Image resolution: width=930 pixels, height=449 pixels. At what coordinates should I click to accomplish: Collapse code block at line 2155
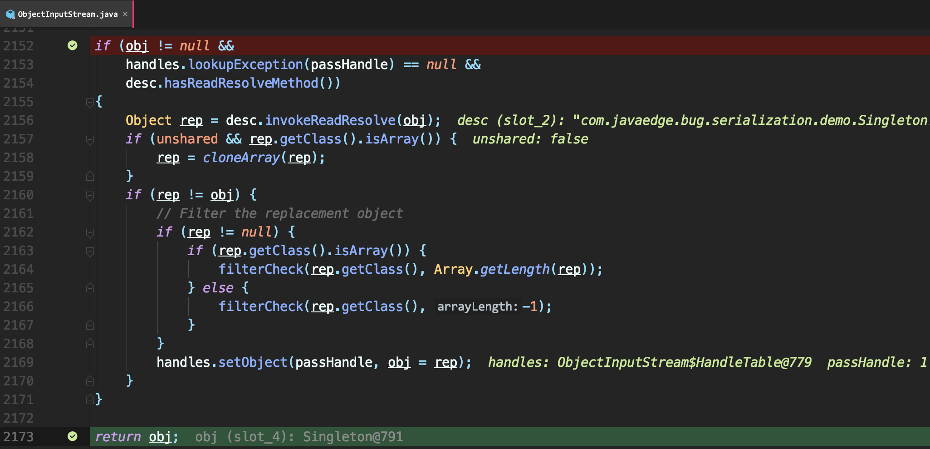[90, 103]
